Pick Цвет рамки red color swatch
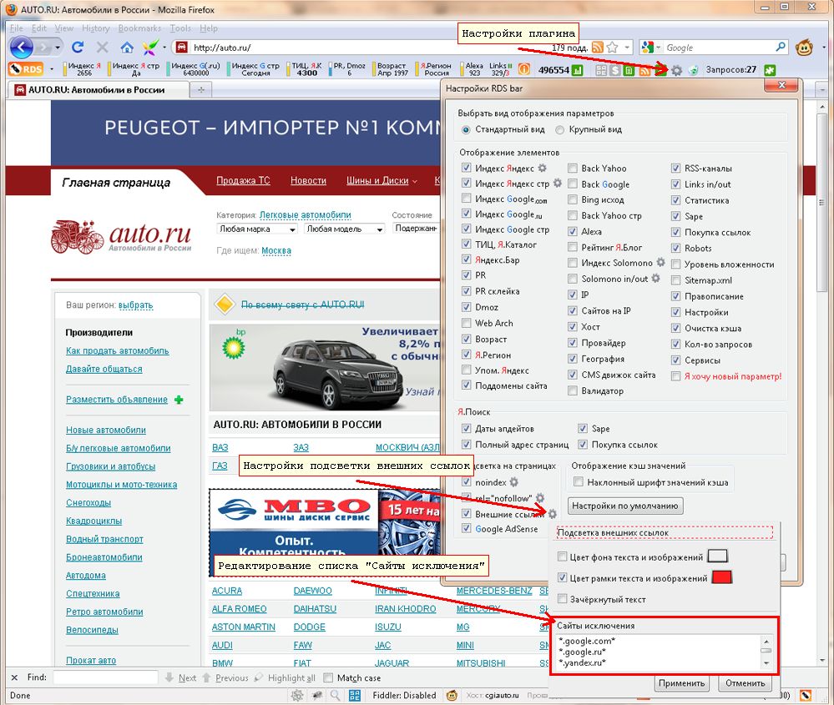The image size is (834, 705). point(722,577)
